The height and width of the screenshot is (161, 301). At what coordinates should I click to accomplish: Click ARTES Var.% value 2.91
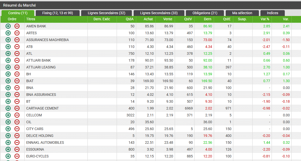click(267, 33)
